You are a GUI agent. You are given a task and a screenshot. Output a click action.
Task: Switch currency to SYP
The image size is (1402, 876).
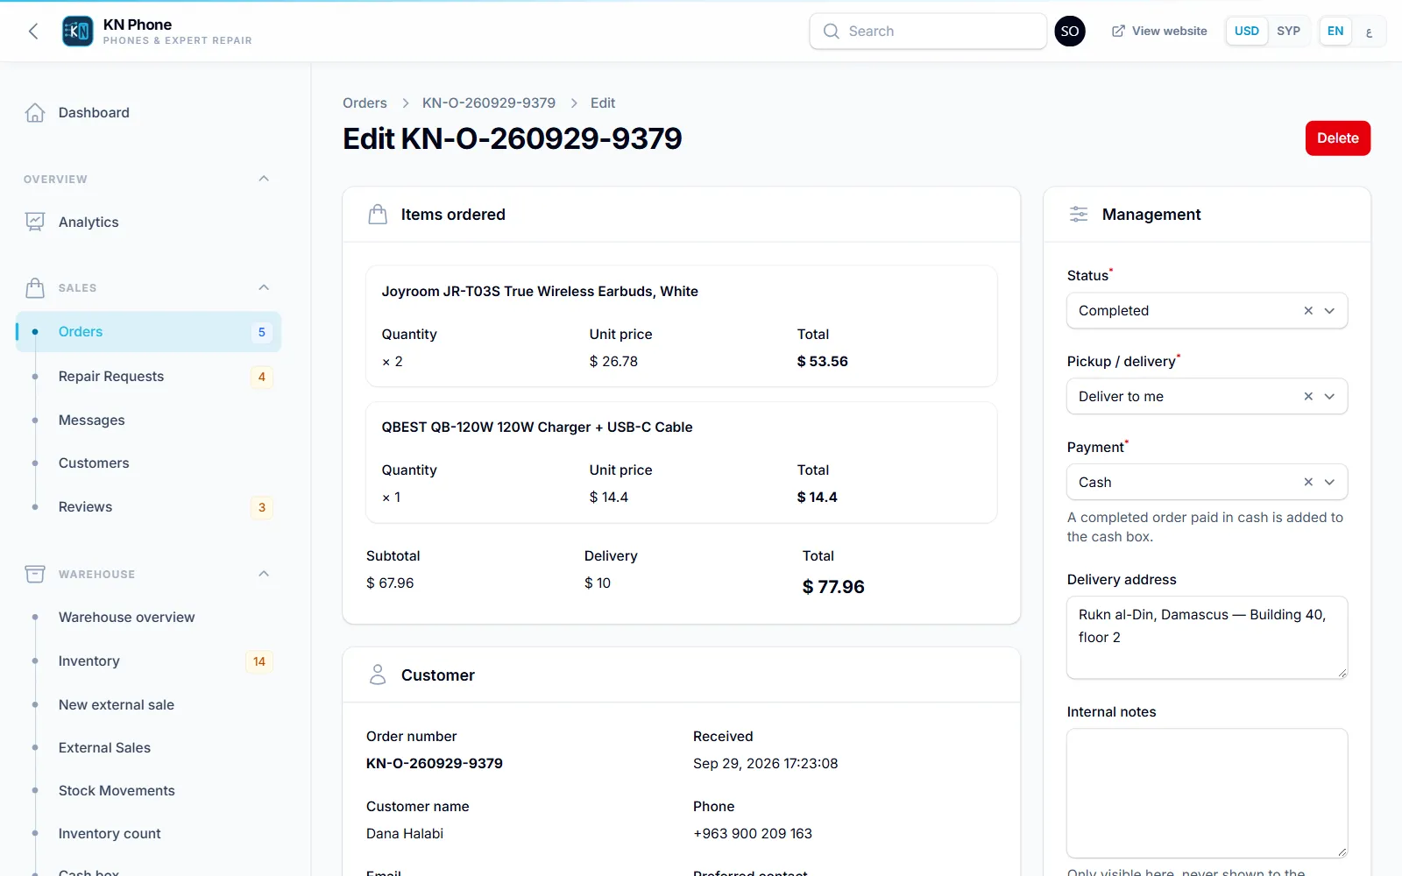(x=1288, y=32)
